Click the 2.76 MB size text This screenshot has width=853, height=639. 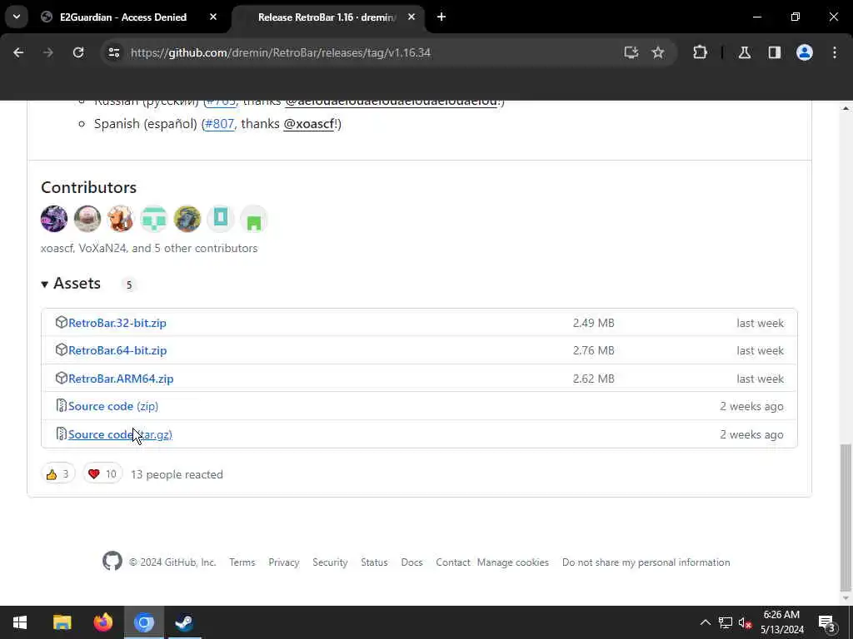[593, 350]
